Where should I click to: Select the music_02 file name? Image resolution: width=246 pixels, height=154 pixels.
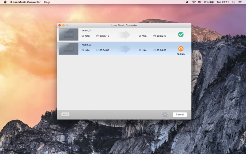87,45
